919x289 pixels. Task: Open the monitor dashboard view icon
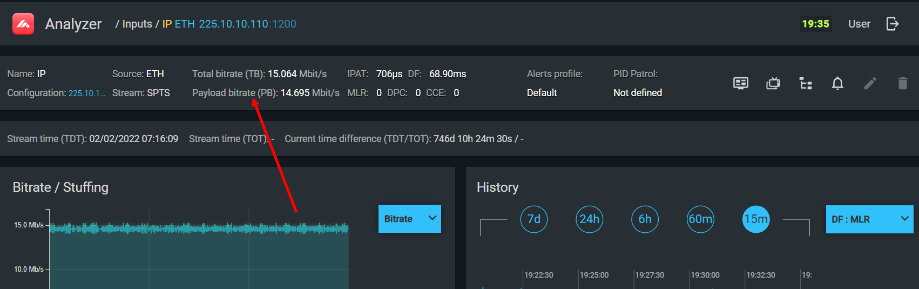coord(740,83)
